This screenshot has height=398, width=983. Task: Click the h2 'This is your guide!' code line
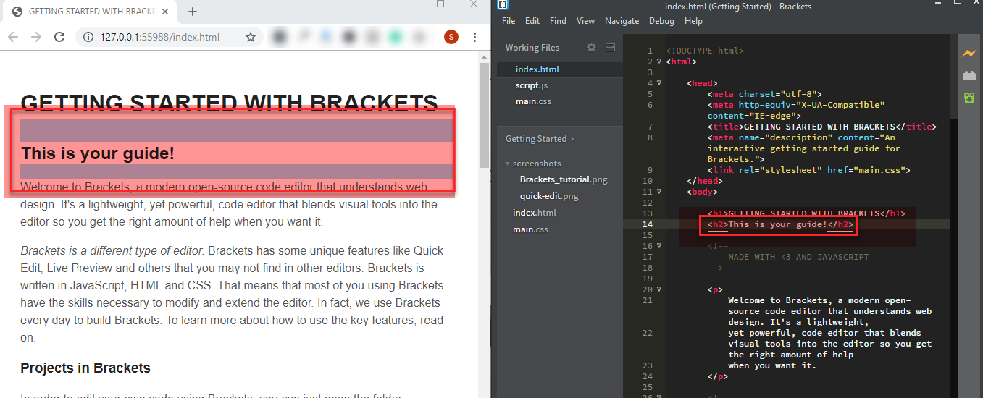coord(781,224)
